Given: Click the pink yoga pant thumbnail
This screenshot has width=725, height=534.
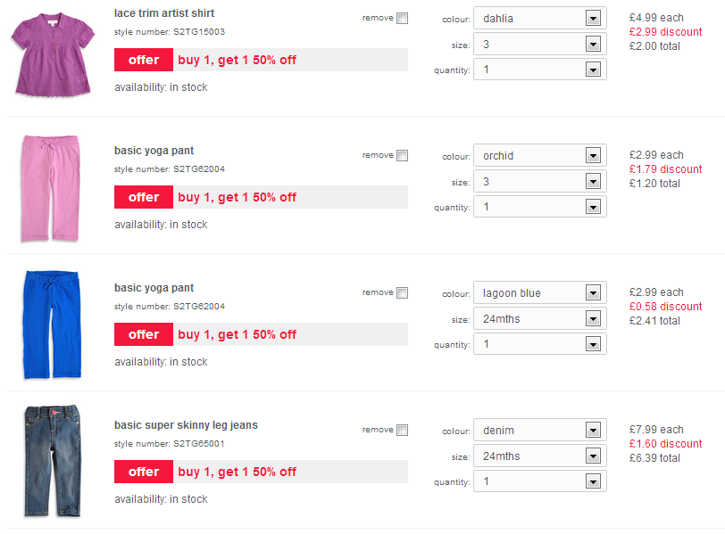Looking at the screenshot, I should pos(50,188).
